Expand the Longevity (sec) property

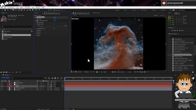tap(36, 28)
